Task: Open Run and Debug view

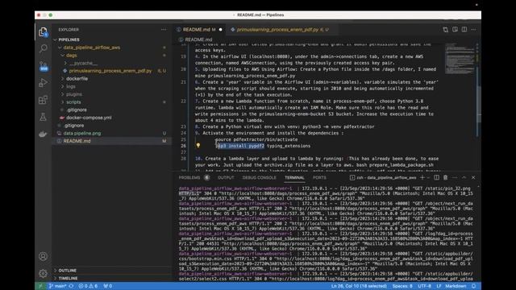Action: tap(43, 82)
